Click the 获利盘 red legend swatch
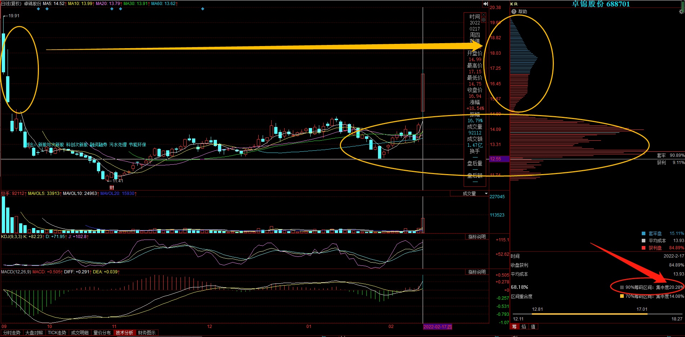The height and width of the screenshot is (337, 685). tap(644, 248)
